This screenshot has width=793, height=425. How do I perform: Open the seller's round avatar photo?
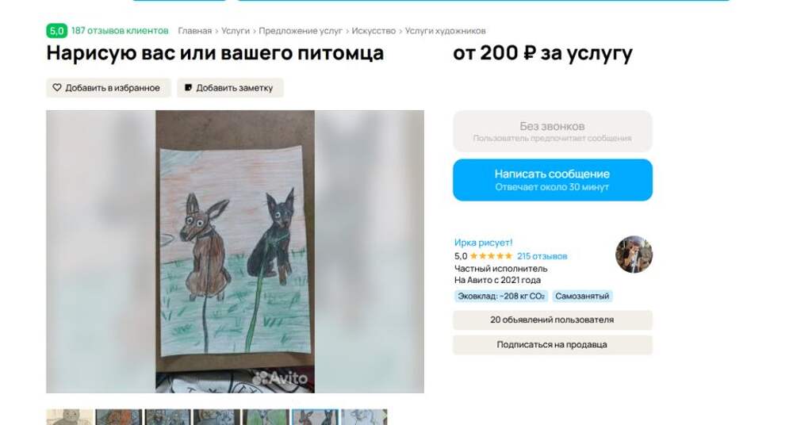[x=634, y=255]
